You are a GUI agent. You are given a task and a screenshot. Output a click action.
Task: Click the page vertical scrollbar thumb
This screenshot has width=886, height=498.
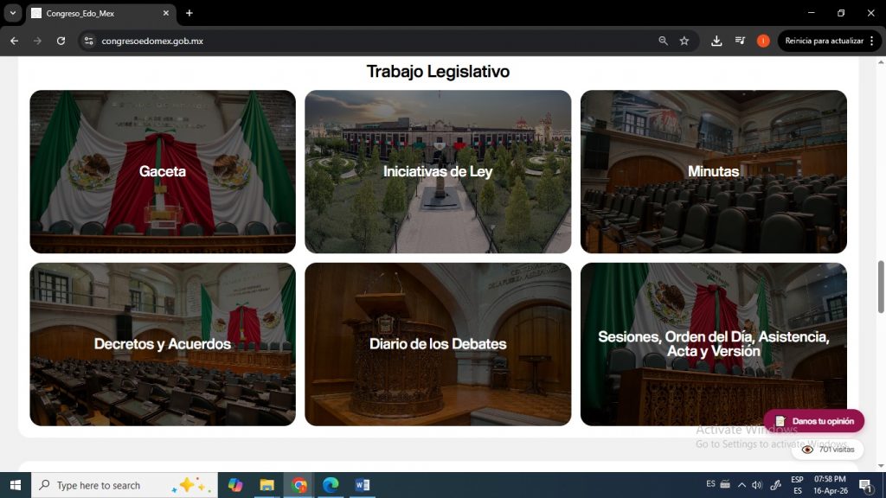point(881,285)
